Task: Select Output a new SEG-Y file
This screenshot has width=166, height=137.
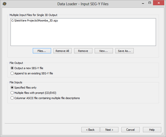Action: (12, 68)
